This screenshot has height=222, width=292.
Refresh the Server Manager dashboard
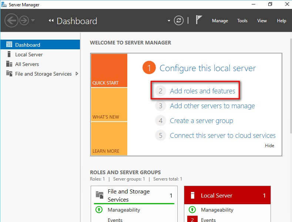(x=179, y=20)
